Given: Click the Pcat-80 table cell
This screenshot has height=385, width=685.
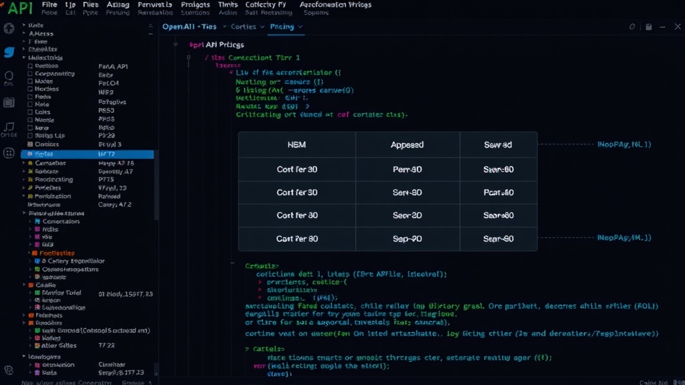Looking at the screenshot, I should [498, 192].
